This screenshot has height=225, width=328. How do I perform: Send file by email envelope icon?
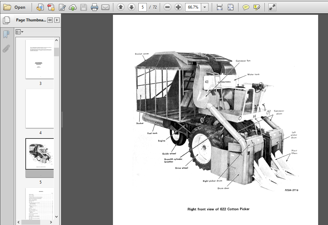[105, 7]
